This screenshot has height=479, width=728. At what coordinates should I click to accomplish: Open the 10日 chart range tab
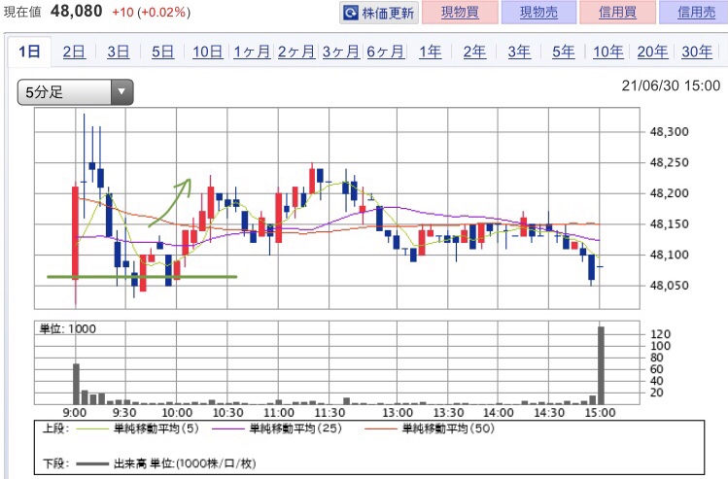pos(207,52)
